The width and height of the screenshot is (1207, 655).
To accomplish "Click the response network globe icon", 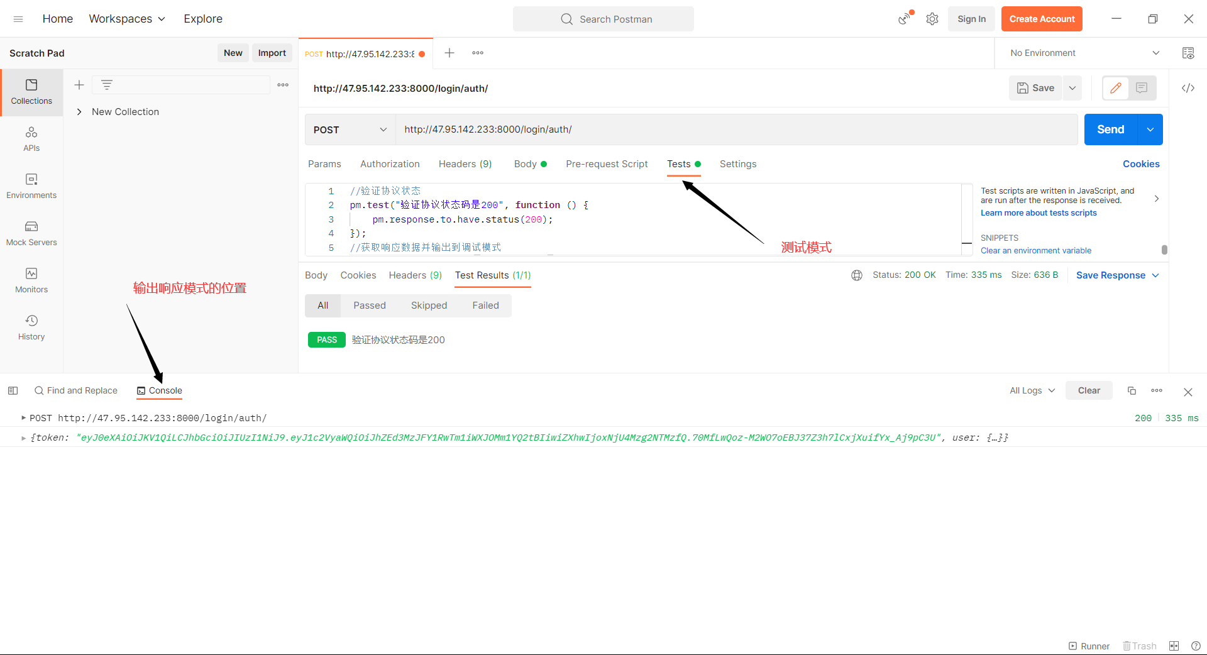I will coord(857,275).
